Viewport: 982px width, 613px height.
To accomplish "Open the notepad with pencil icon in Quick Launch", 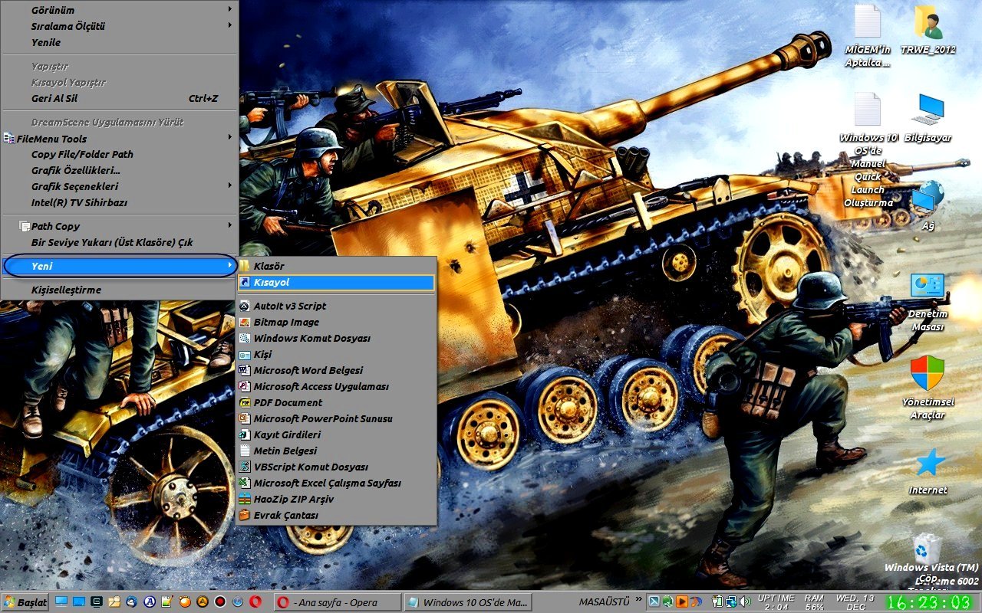I will 166,602.
